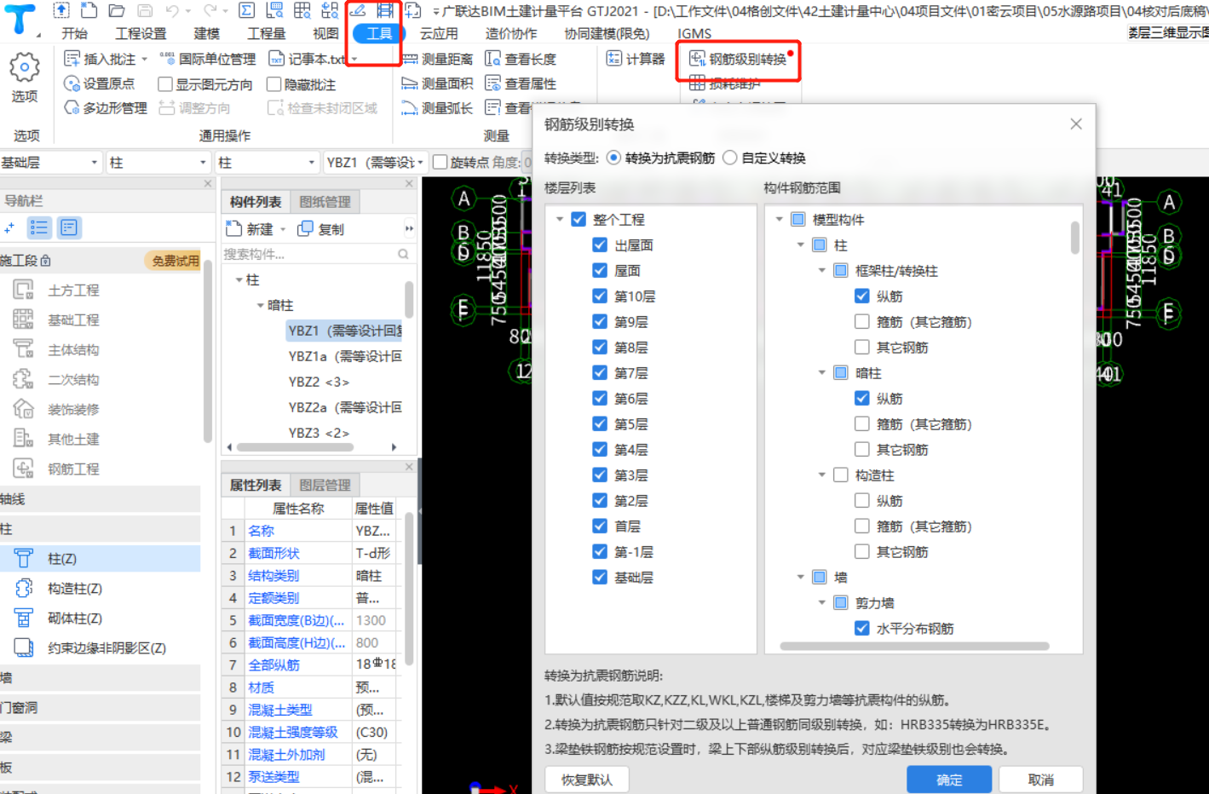This screenshot has height=794, width=1209.
Task: Switch to 图层管理 tab
Action: point(325,485)
